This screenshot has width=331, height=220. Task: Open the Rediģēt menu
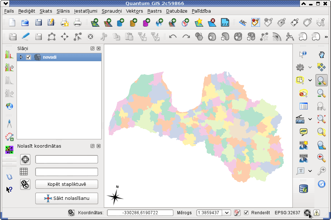pos(27,11)
